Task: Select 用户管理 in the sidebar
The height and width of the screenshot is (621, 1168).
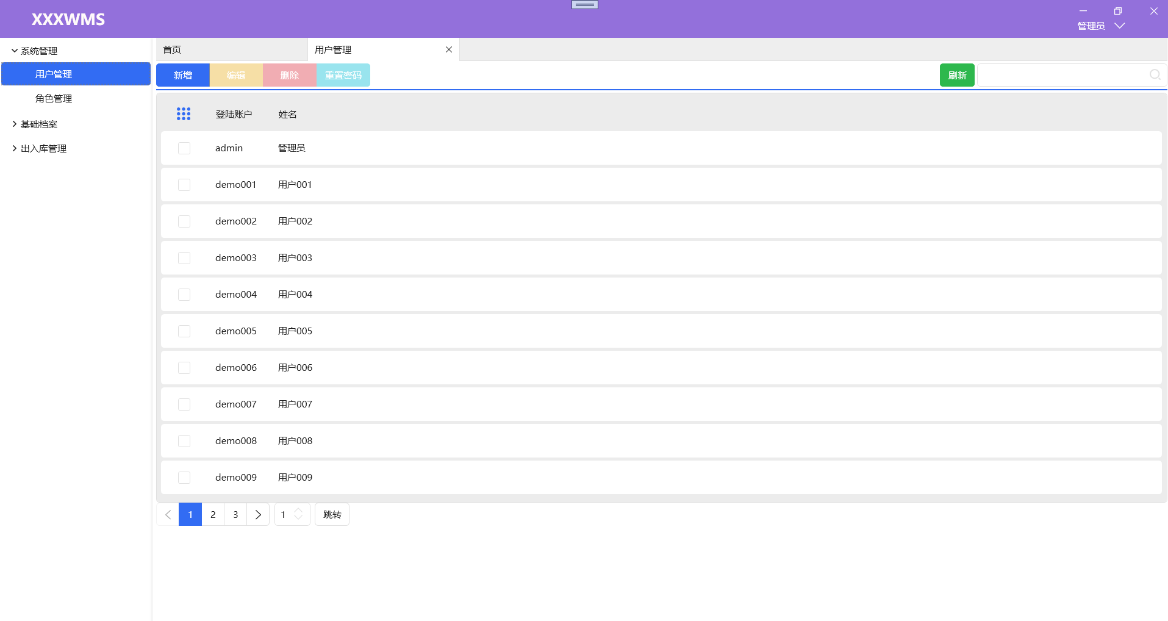Action: [x=76, y=74]
